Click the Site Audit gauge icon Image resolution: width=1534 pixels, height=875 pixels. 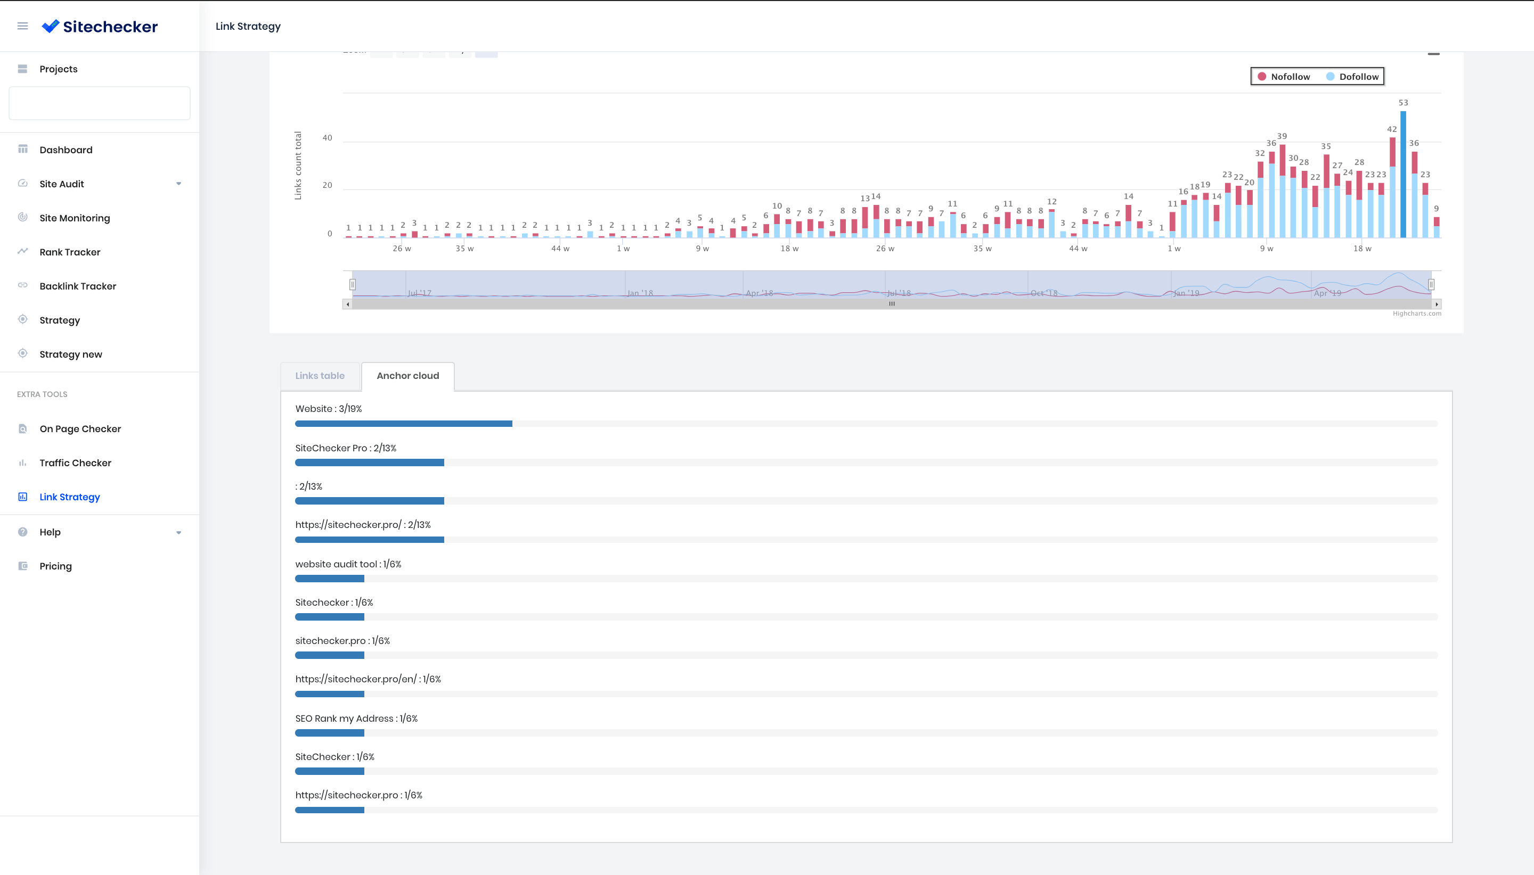click(x=23, y=183)
